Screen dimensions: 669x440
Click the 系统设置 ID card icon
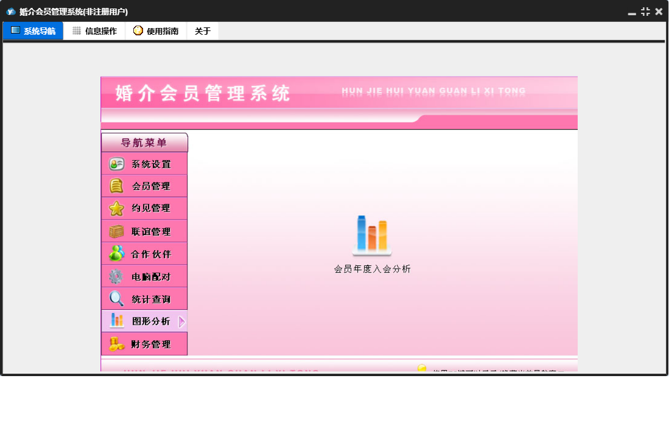pos(116,164)
